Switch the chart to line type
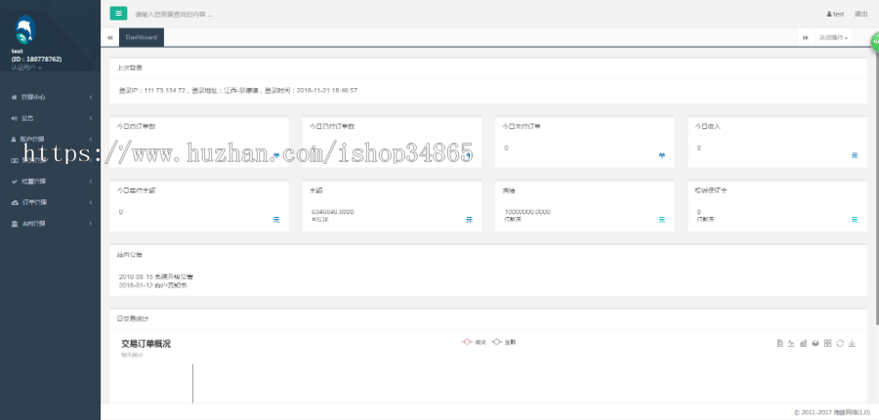879x420 pixels. 791,343
